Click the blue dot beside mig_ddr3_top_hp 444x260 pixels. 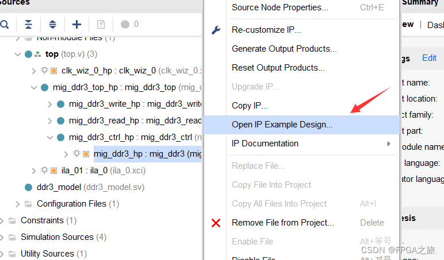click(x=44, y=88)
